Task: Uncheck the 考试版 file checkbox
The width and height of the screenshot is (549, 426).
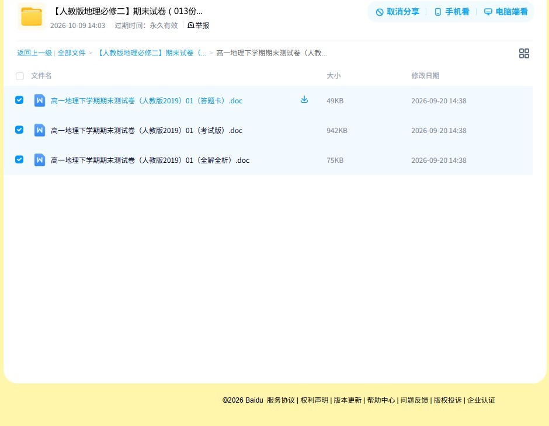Action: pos(19,130)
